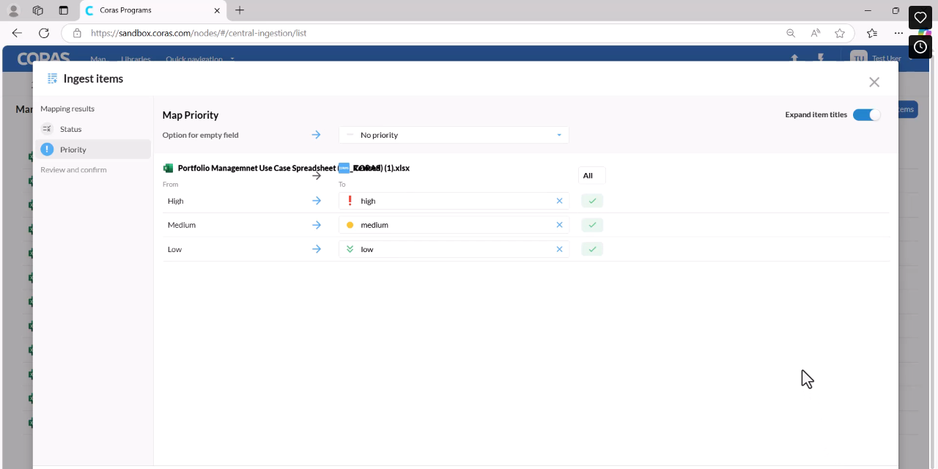
Task: Refresh the browser page
Action: click(x=44, y=33)
